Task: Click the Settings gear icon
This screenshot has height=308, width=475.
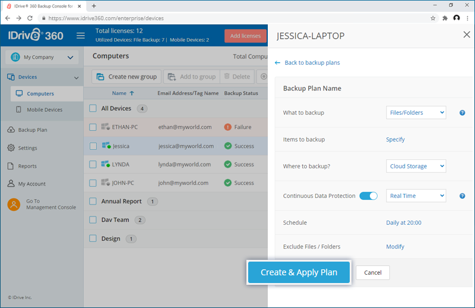Action: click(11, 148)
